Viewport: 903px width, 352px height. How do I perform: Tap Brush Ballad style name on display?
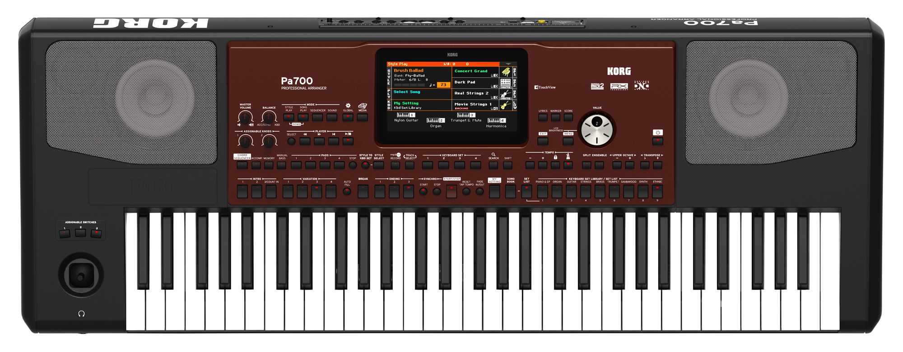(x=409, y=70)
